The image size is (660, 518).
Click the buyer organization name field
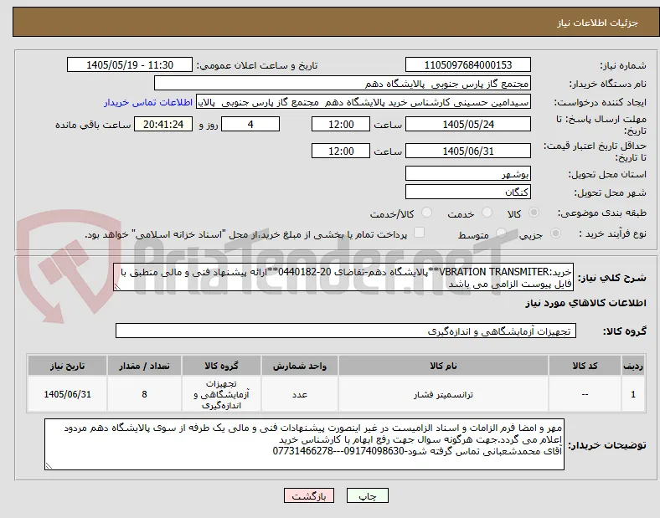tap(343, 83)
